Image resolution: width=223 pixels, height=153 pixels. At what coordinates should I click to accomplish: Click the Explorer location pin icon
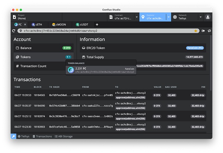tap(143, 17)
